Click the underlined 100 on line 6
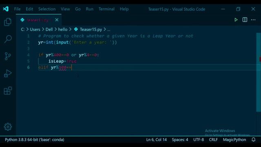This screenshot has width=261, height=147. tap(62, 67)
